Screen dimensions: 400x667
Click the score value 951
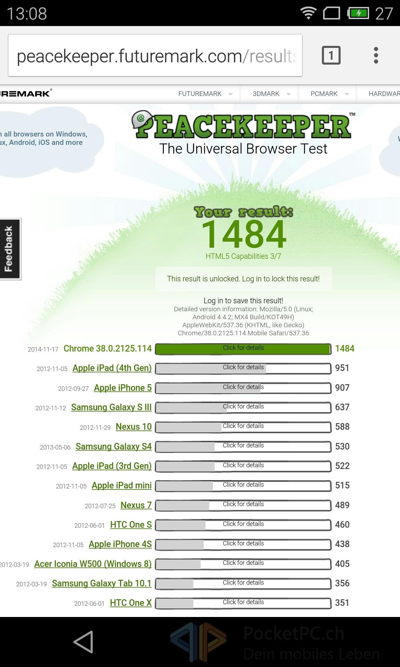[342, 368]
